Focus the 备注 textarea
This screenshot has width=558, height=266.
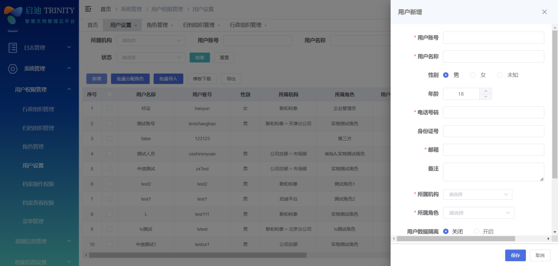[x=493, y=172]
